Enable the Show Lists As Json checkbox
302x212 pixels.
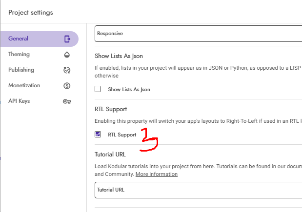tap(98, 89)
